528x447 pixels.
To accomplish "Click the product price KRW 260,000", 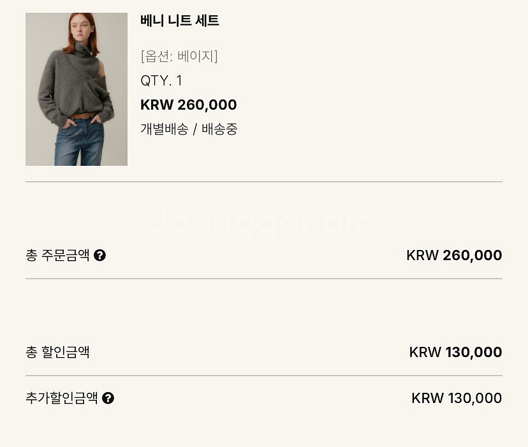I will [189, 105].
